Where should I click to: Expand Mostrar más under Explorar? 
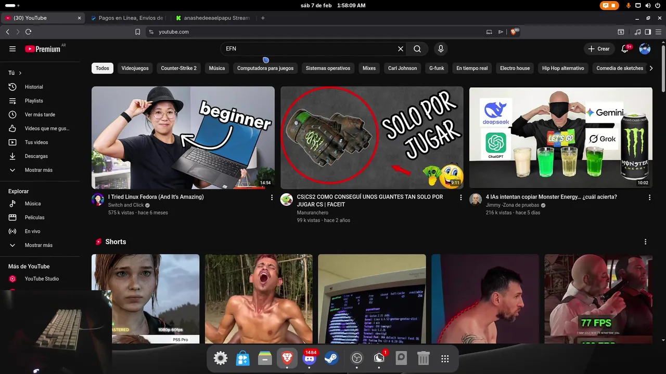(x=40, y=245)
